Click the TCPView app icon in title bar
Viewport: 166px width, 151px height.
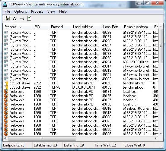coord(5,4)
